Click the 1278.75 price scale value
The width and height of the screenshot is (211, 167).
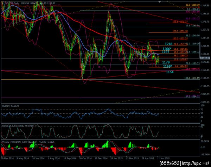(x=205, y=22)
